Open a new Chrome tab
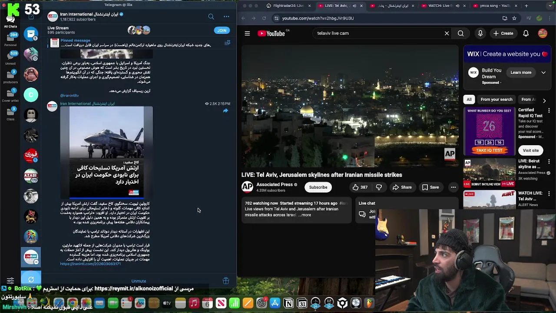556x313 pixels. click(526, 6)
